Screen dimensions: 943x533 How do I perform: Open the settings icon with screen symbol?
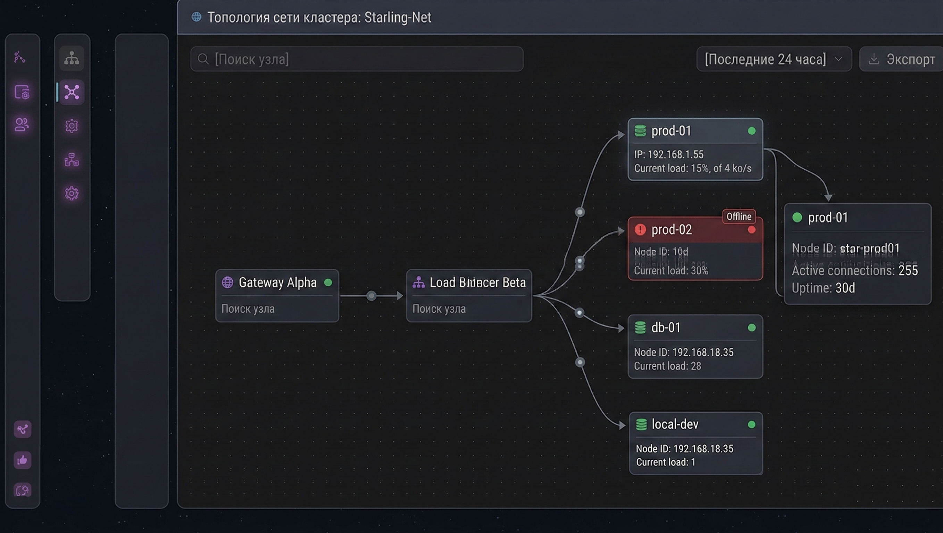22,92
